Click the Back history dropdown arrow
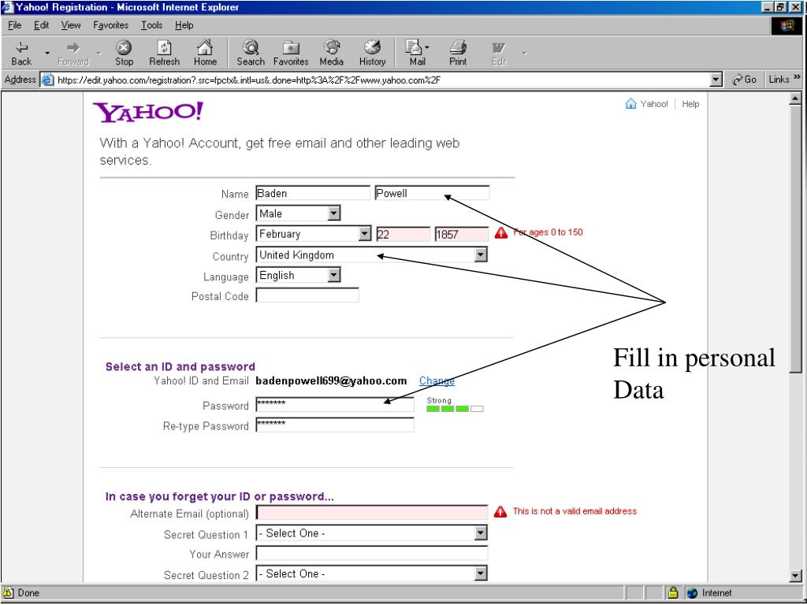 point(47,53)
